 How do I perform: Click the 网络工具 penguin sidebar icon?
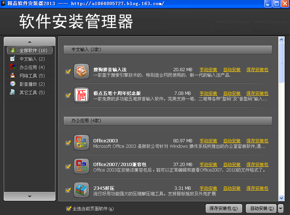13,75
